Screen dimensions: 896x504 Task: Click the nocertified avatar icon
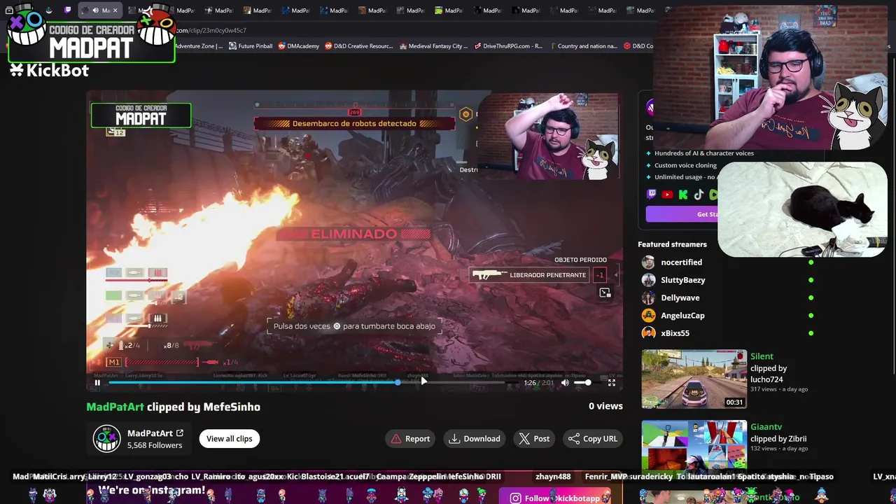coord(648,262)
